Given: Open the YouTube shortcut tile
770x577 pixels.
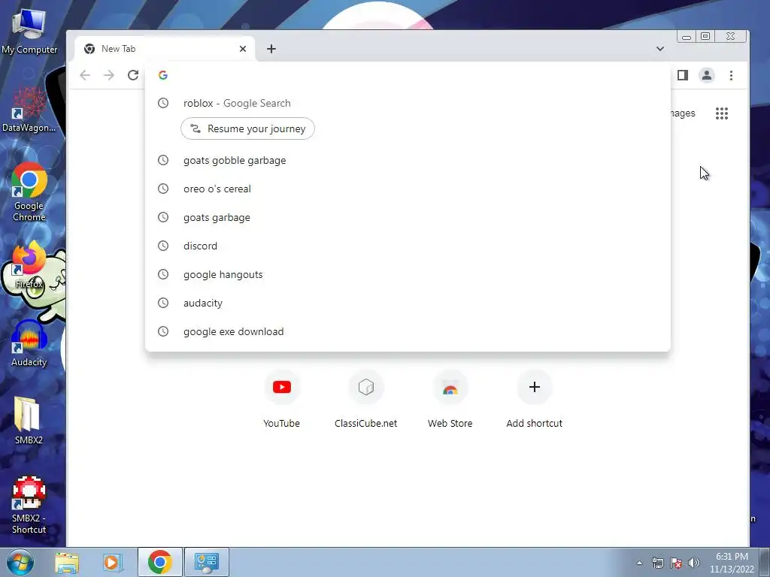Looking at the screenshot, I should pyautogui.click(x=281, y=400).
